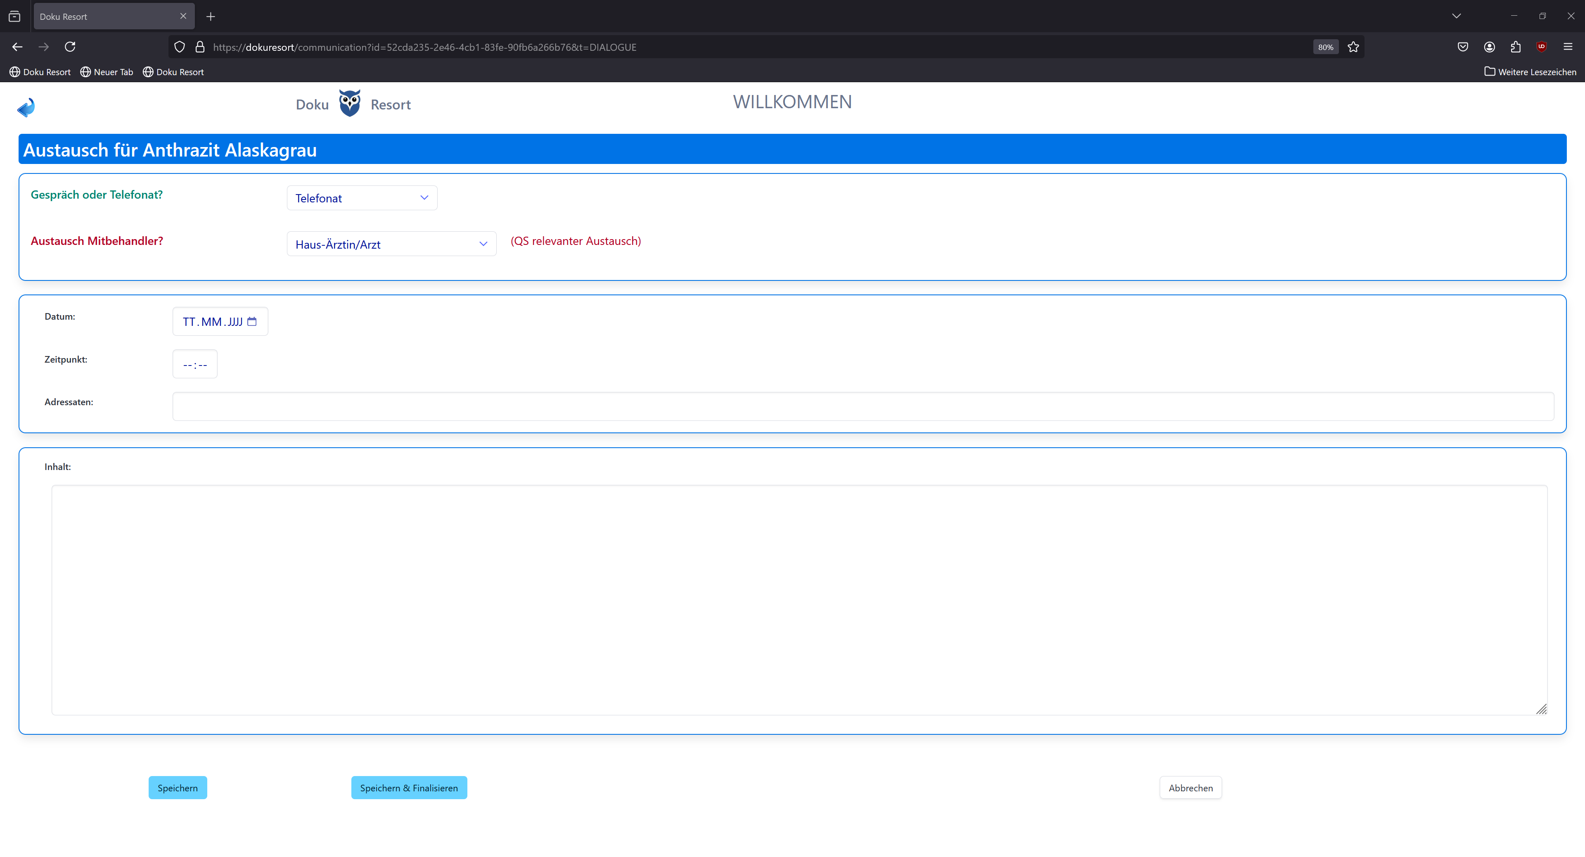Open the Neuer Tab bookmark

coord(107,72)
